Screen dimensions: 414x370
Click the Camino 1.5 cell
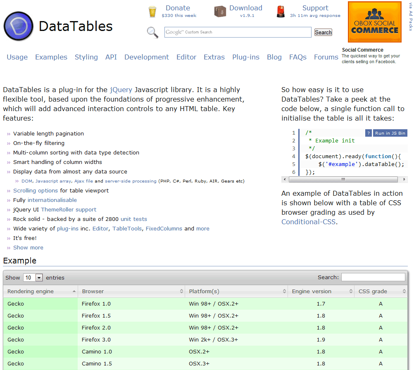click(131, 364)
